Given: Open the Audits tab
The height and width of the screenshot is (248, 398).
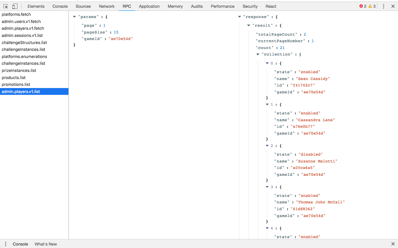Looking at the screenshot, I should [197, 6].
